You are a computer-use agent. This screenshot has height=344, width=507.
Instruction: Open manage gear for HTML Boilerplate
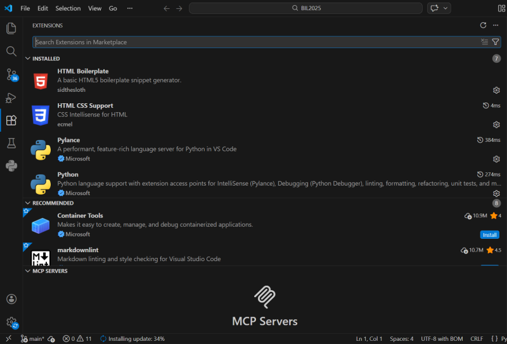[496, 90]
